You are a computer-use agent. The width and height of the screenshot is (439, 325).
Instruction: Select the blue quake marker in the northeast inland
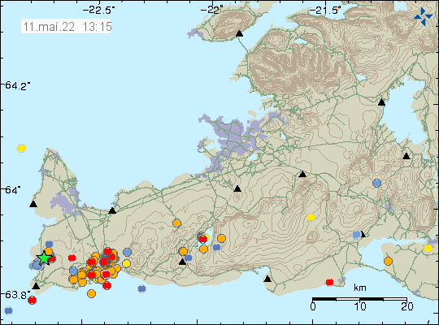(x=377, y=184)
